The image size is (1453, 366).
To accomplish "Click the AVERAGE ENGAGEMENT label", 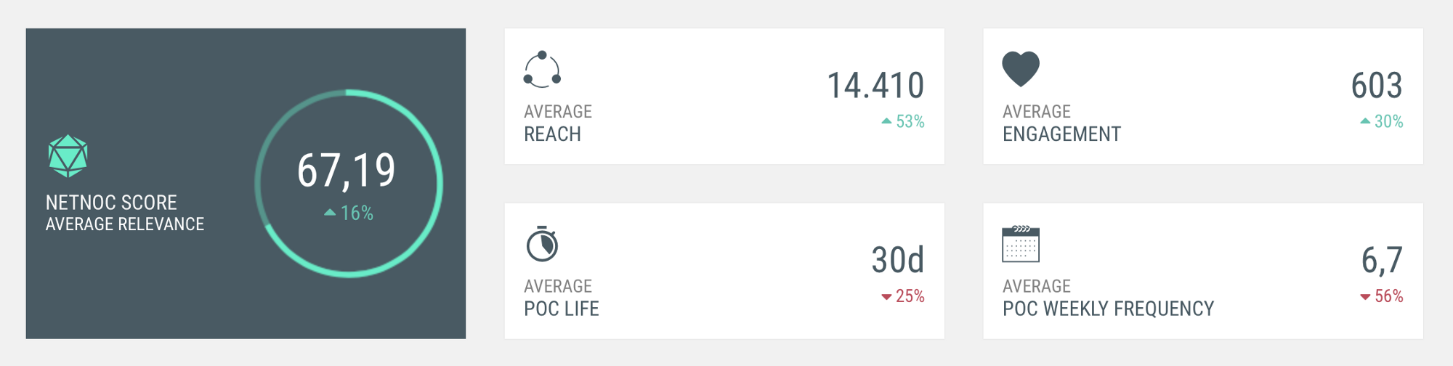I will [x=1061, y=134].
